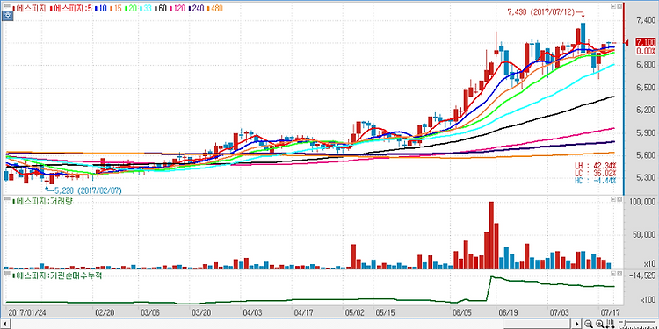Viewport: 659px width, 329px height.
Task: Click the 0.00% change rate label
Action: pyautogui.click(x=646, y=51)
